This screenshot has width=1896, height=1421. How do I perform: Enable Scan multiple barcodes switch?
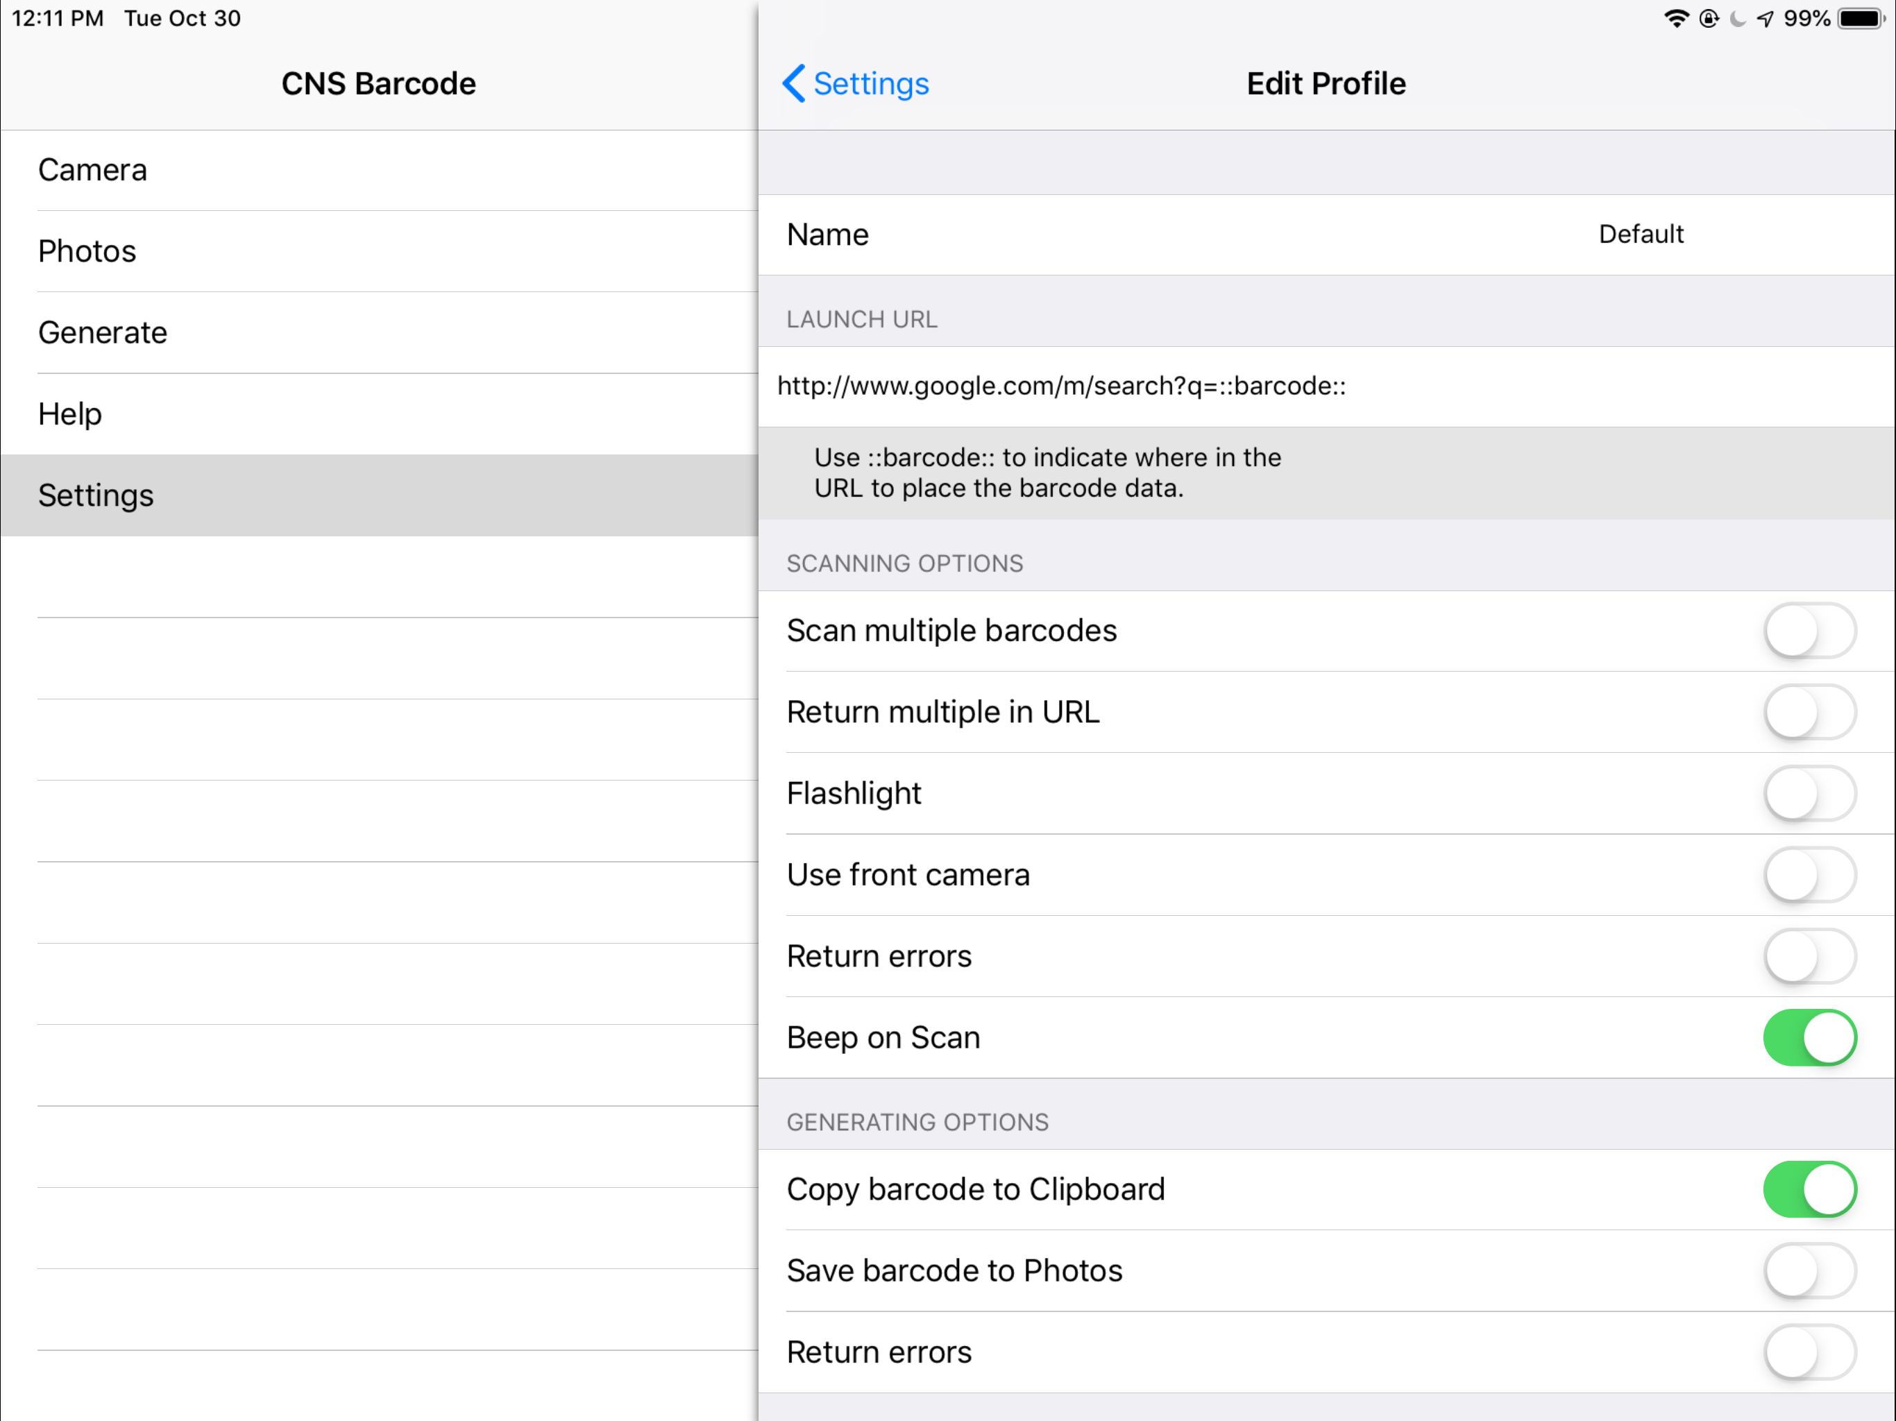[1809, 631]
